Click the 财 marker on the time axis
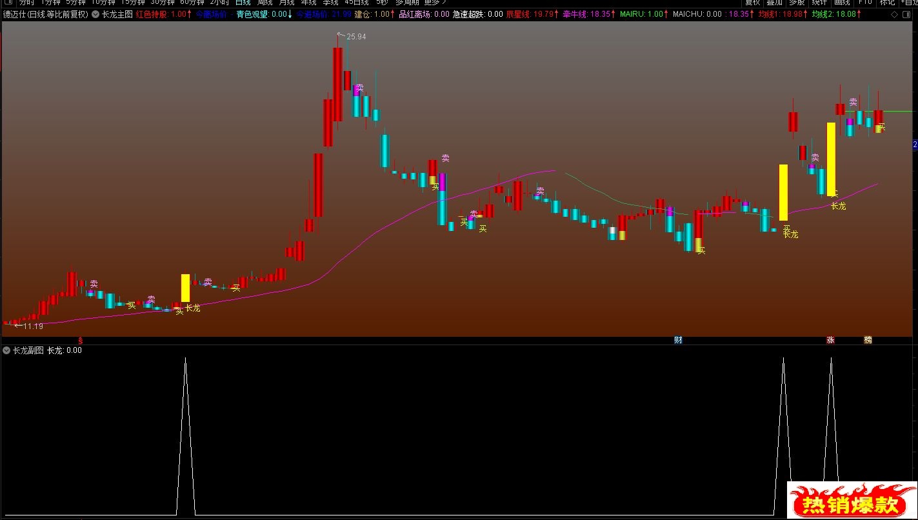This screenshot has height=520, width=918. click(x=678, y=340)
